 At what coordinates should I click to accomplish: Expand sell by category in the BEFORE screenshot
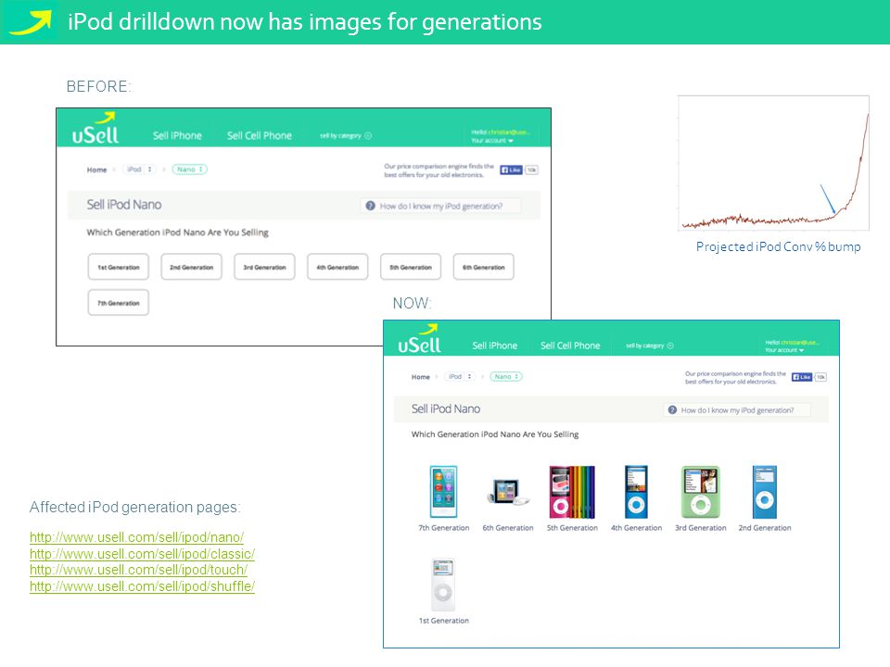click(345, 135)
